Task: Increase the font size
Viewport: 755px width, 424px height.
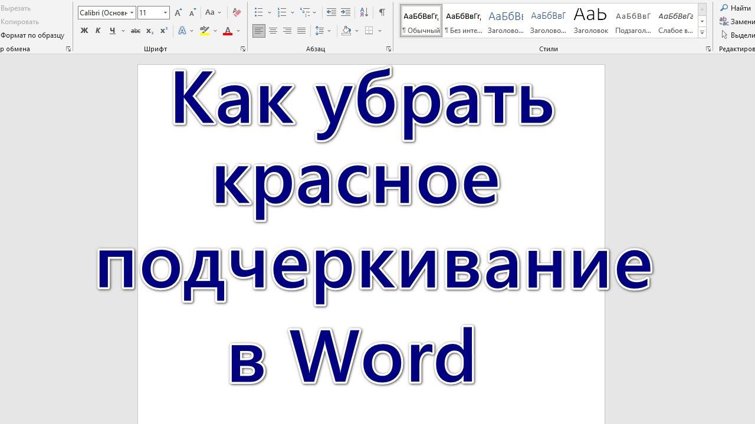Action: coord(178,12)
